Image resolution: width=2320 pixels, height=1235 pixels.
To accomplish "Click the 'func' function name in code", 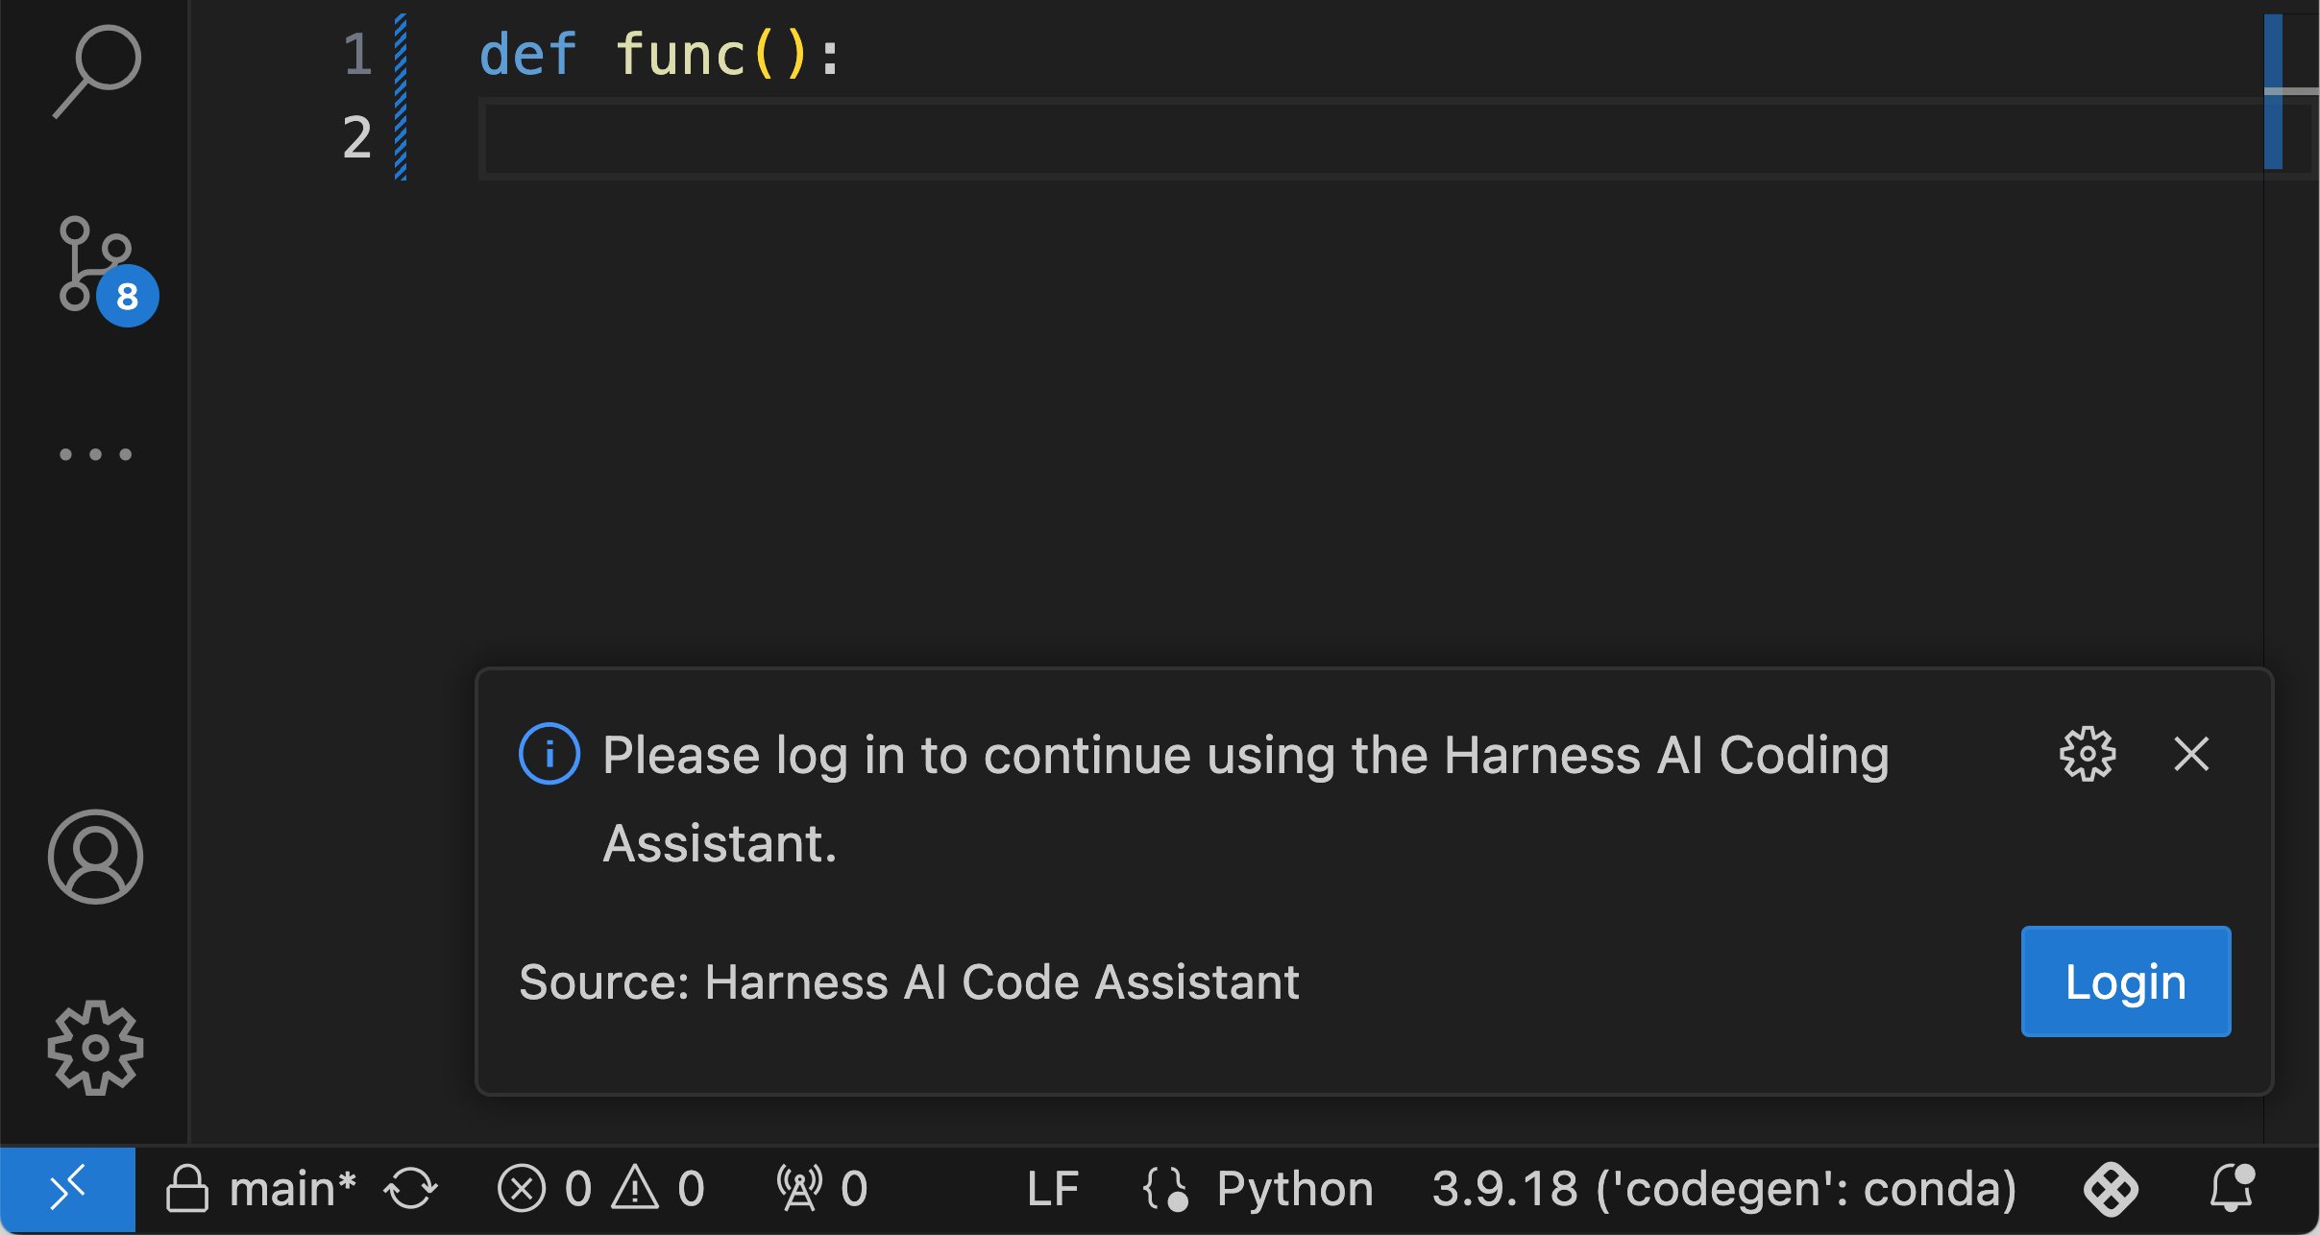I will [x=680, y=54].
